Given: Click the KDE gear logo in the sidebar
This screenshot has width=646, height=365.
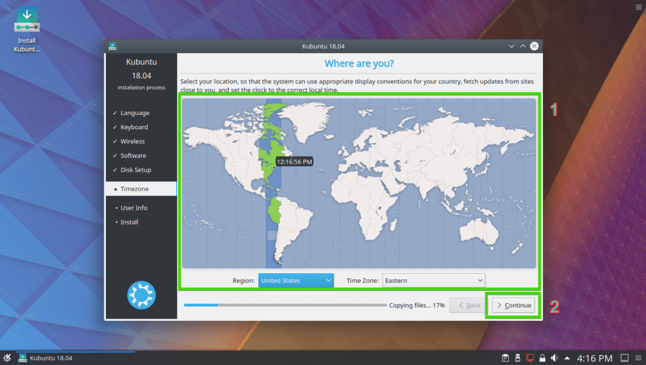Looking at the screenshot, I should (141, 295).
